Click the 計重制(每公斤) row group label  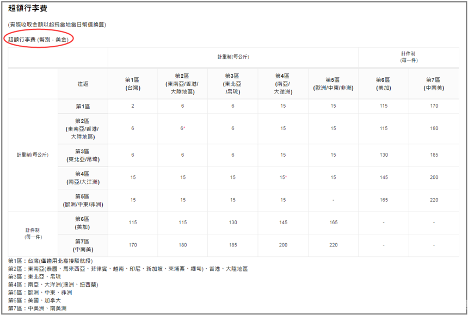tap(33, 155)
